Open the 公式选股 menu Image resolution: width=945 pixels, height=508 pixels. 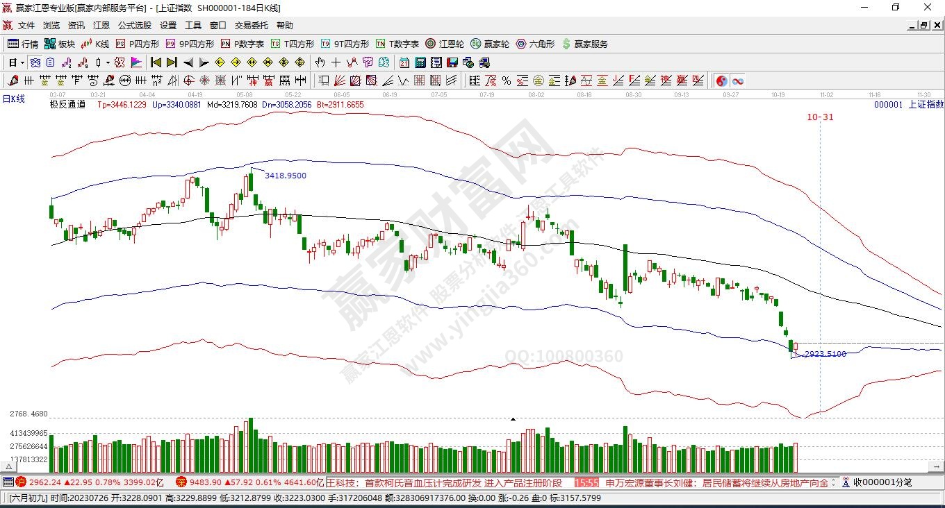(x=134, y=26)
